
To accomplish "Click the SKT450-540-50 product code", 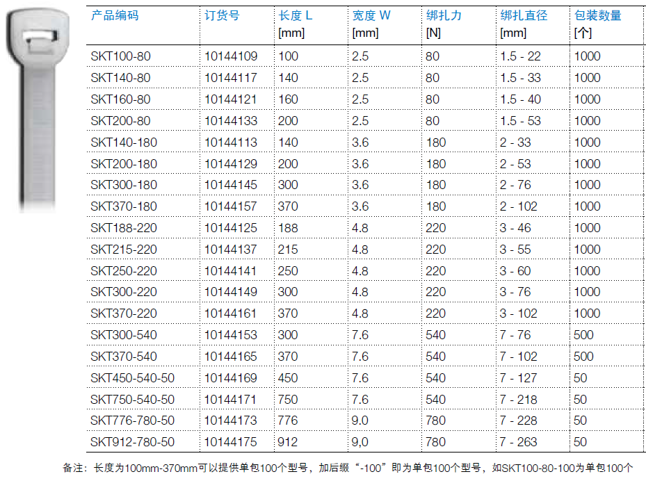I will click(x=132, y=378).
